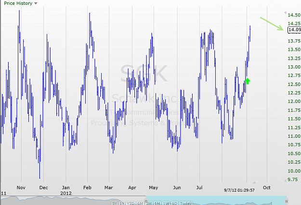Jump to the Today range
301x205 pixels.
click(x=186, y=203)
